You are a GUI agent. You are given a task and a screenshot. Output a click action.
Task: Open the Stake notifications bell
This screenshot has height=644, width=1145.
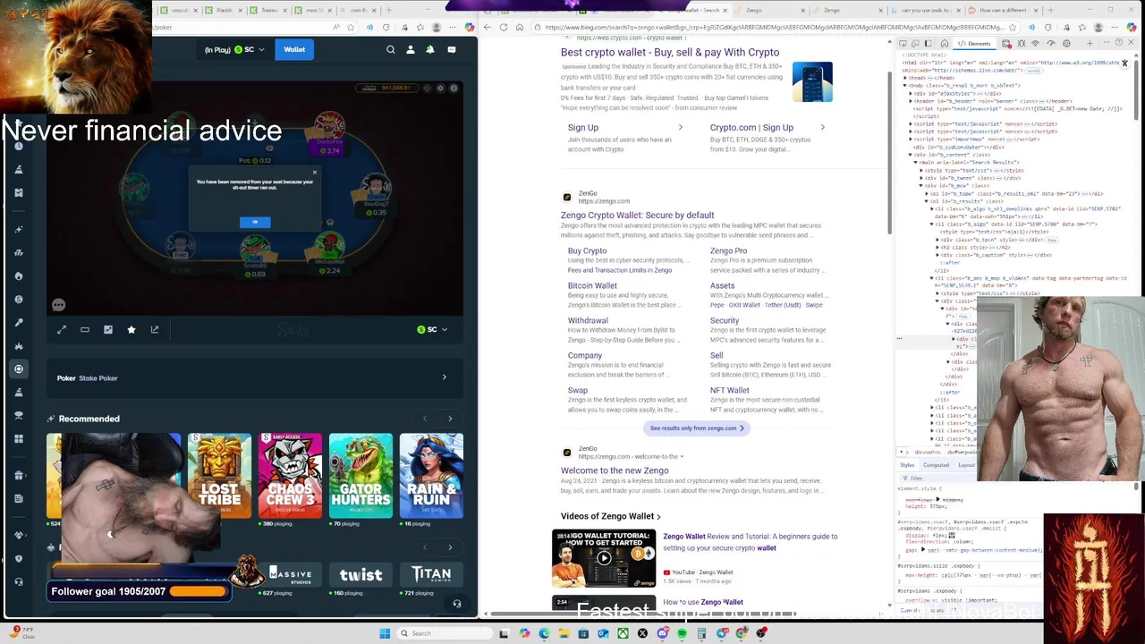(x=430, y=50)
